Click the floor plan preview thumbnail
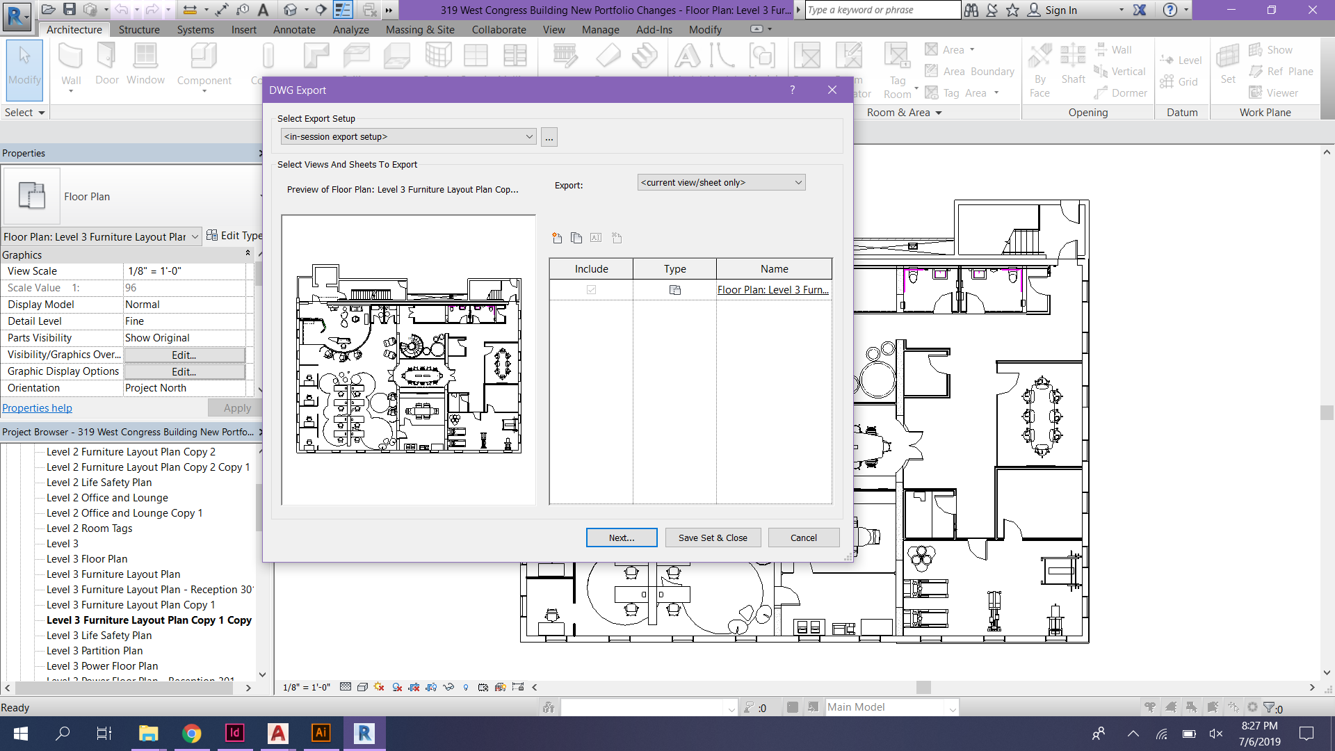The height and width of the screenshot is (751, 1335). (x=408, y=357)
